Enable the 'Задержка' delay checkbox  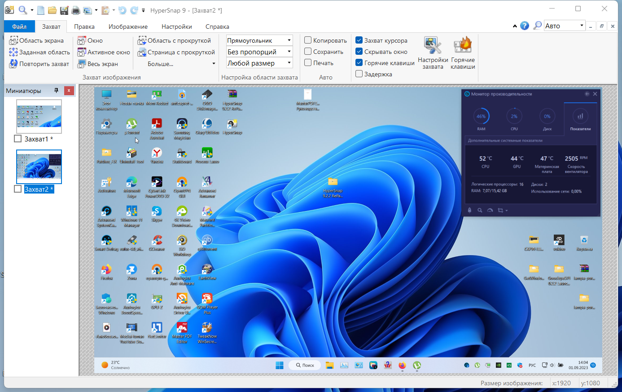point(359,74)
